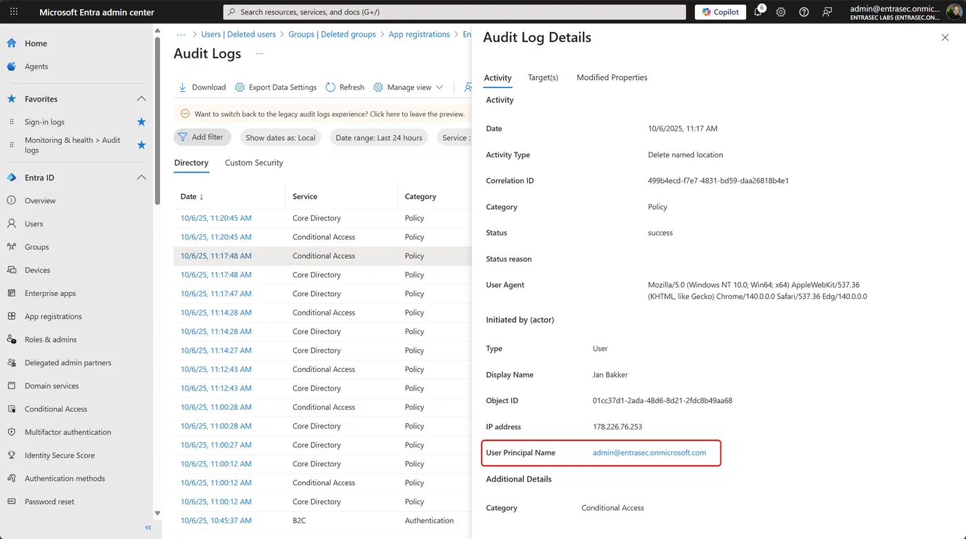Close the Audit Log Details panel
The image size is (966, 539).
click(945, 37)
